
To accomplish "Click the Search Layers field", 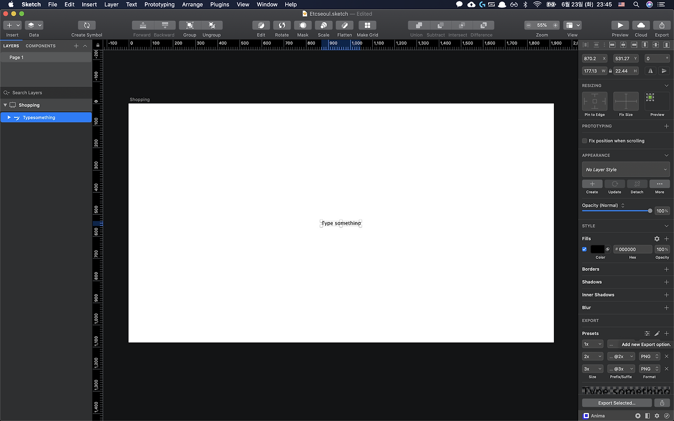I will 46,93.
